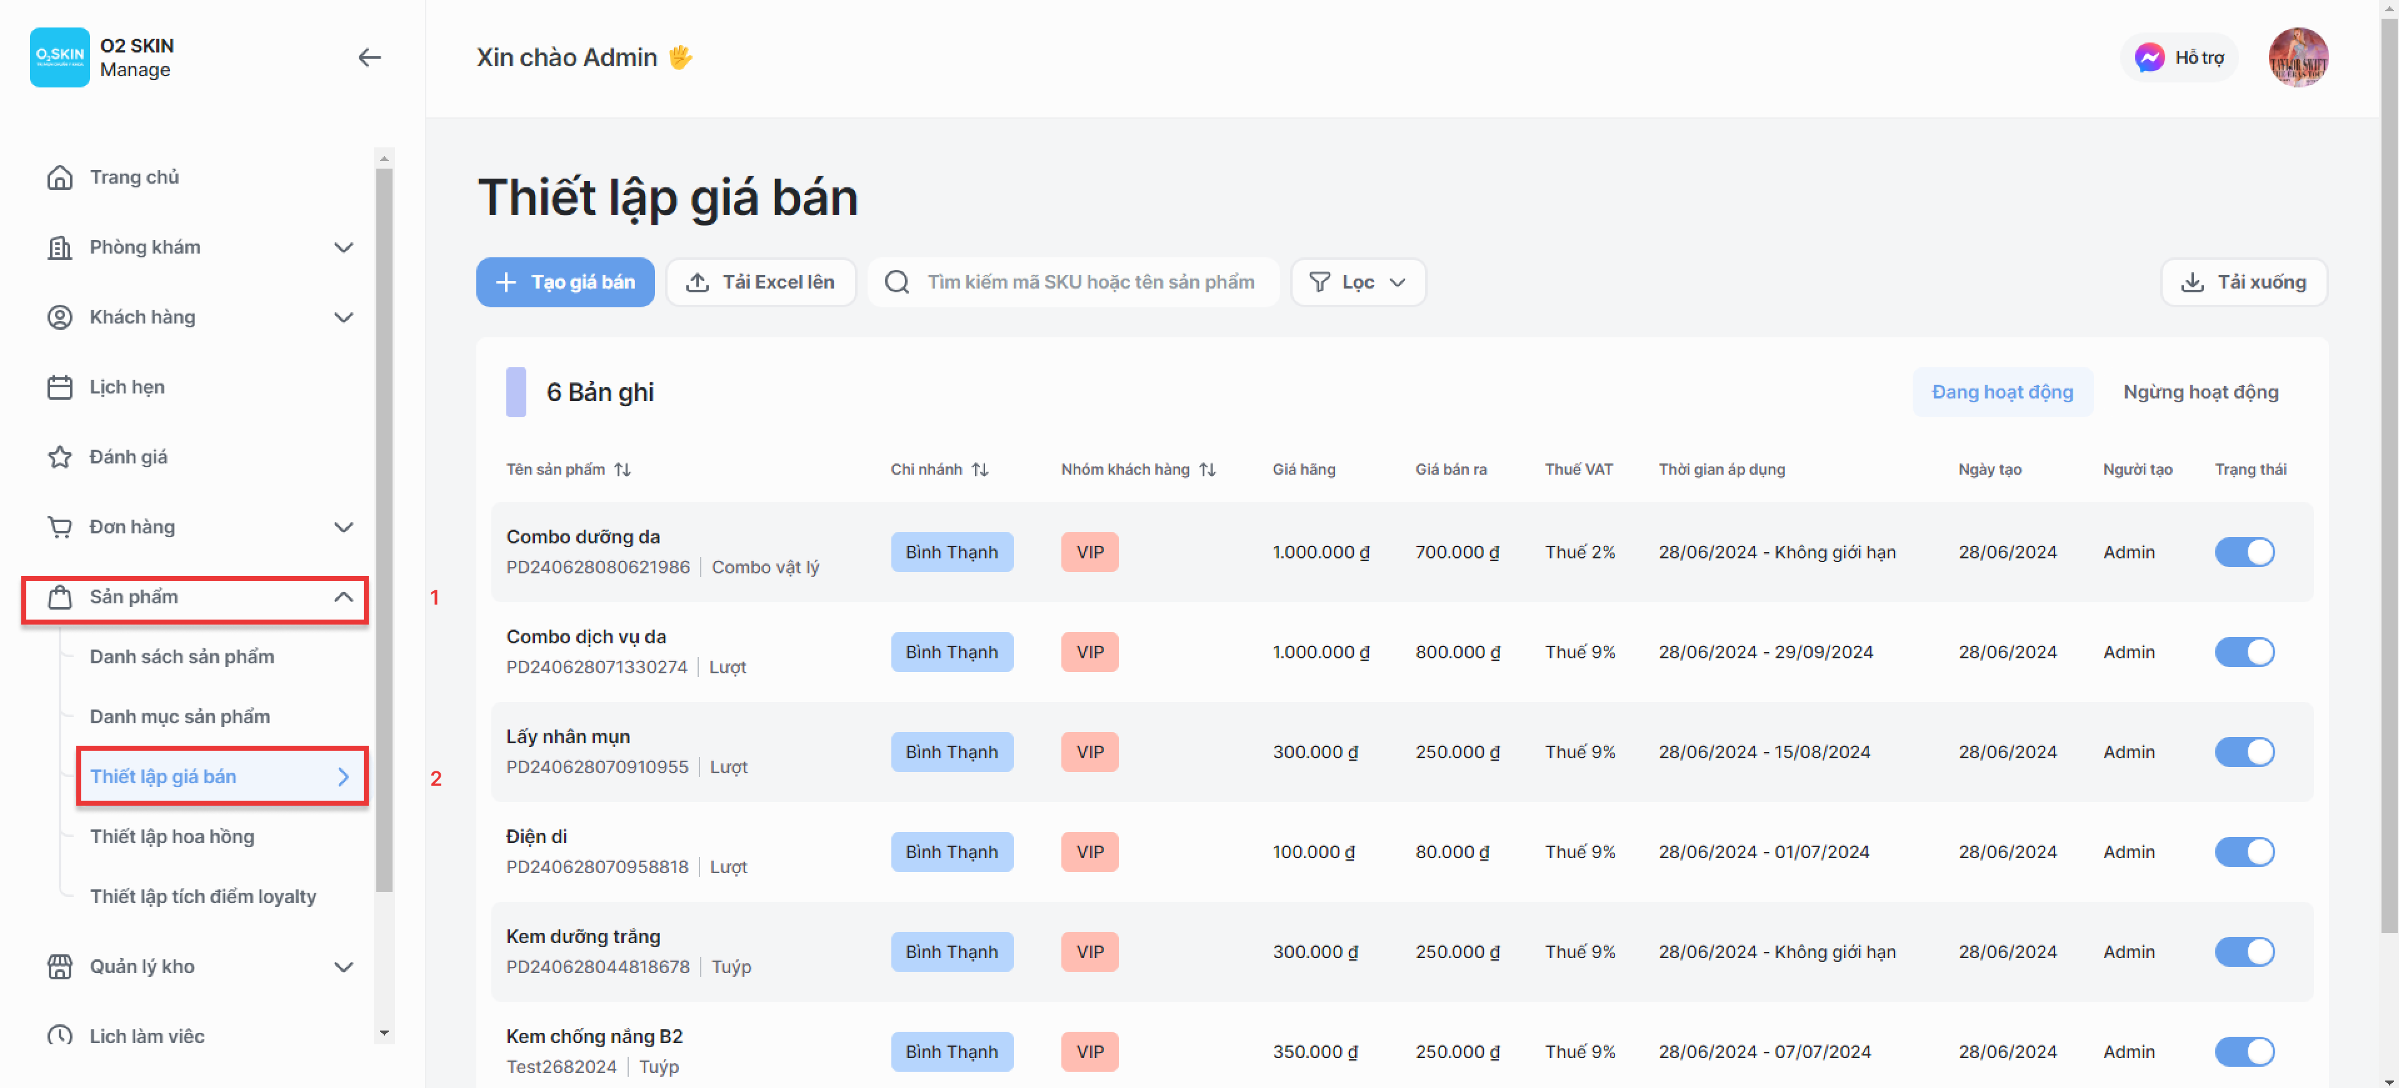Viewport: 2399px width, 1088px height.
Task: Click the Tạo giá bán button
Action: 564,282
